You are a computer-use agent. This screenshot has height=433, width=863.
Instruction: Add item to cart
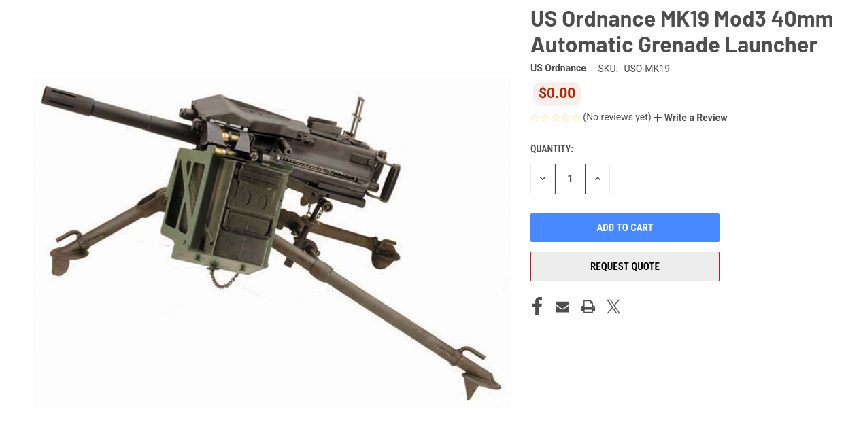(x=625, y=228)
